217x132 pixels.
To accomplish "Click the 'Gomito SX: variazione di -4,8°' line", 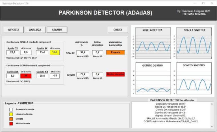I will coord(171,112).
